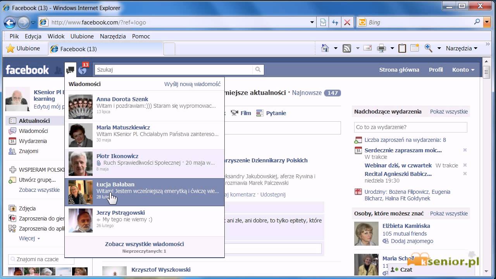Click the red Stop loading icon
The width and height of the screenshot is (496, 279).
click(347, 22)
